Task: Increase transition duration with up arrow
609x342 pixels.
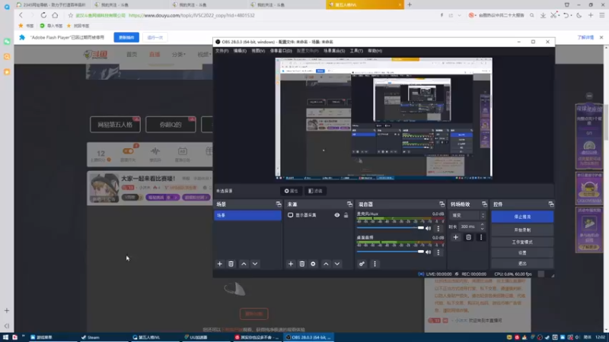Action: [x=483, y=224]
